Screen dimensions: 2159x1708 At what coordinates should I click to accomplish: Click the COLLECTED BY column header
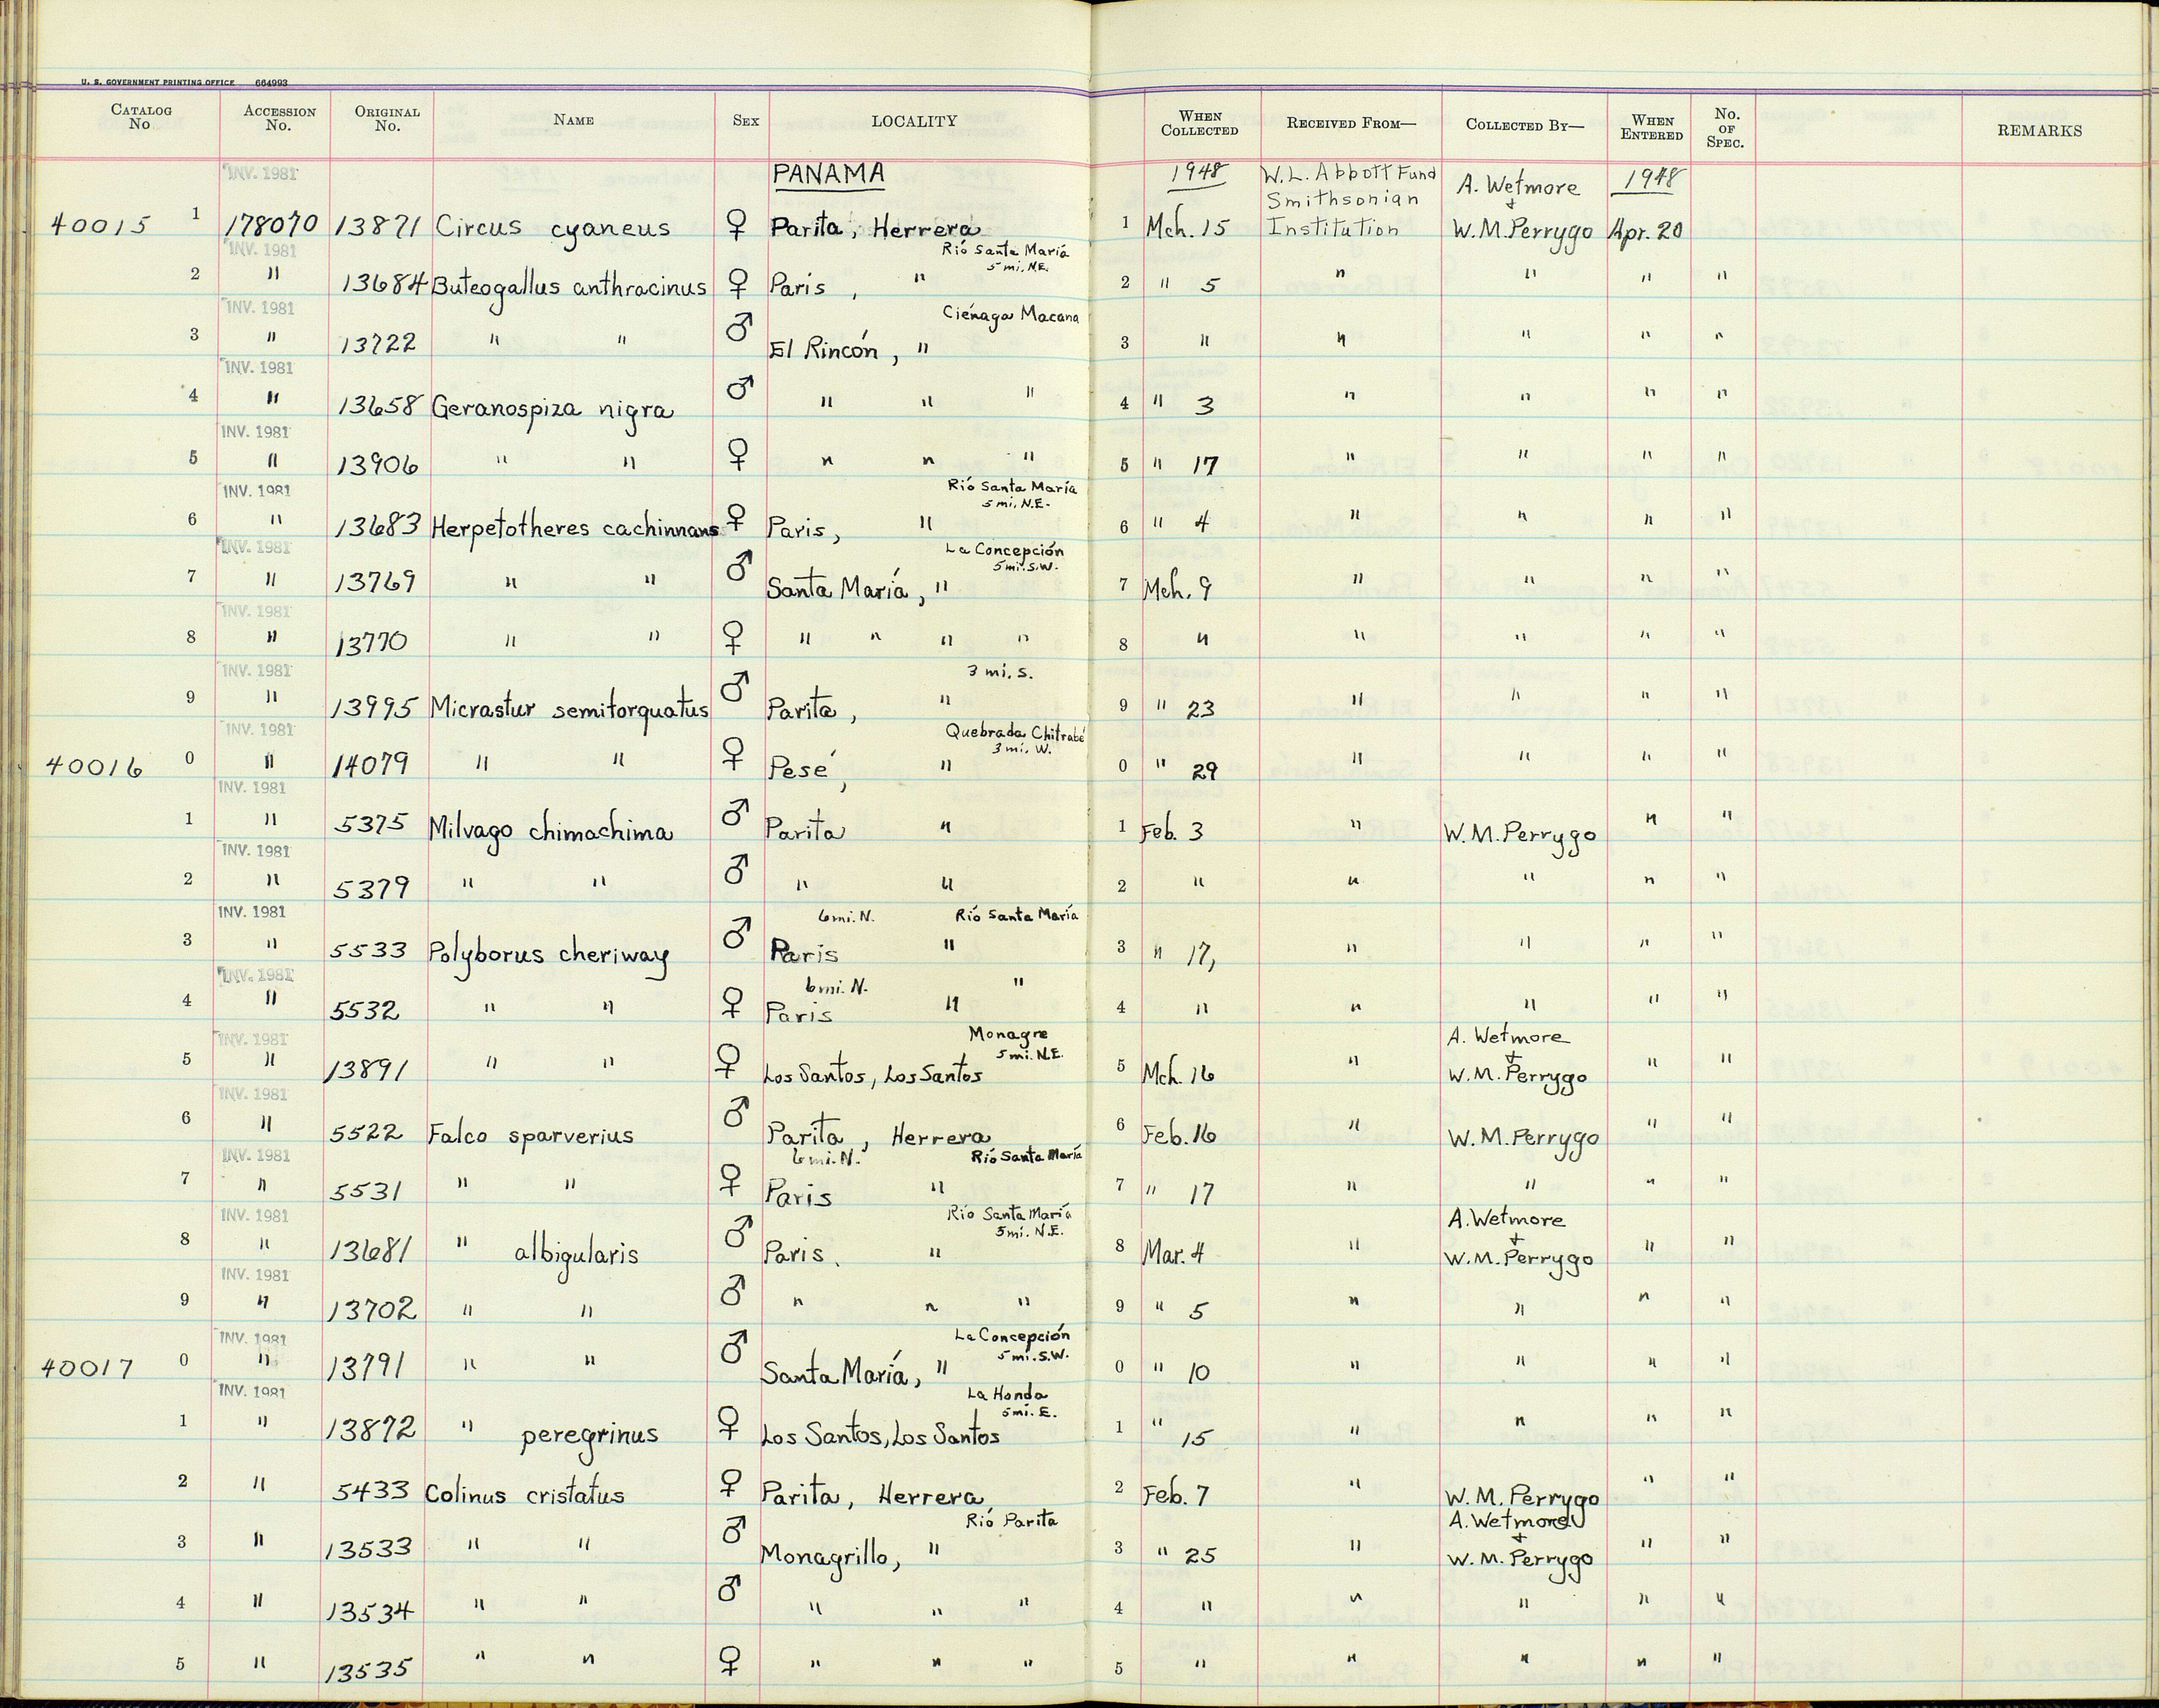[x=1524, y=125]
